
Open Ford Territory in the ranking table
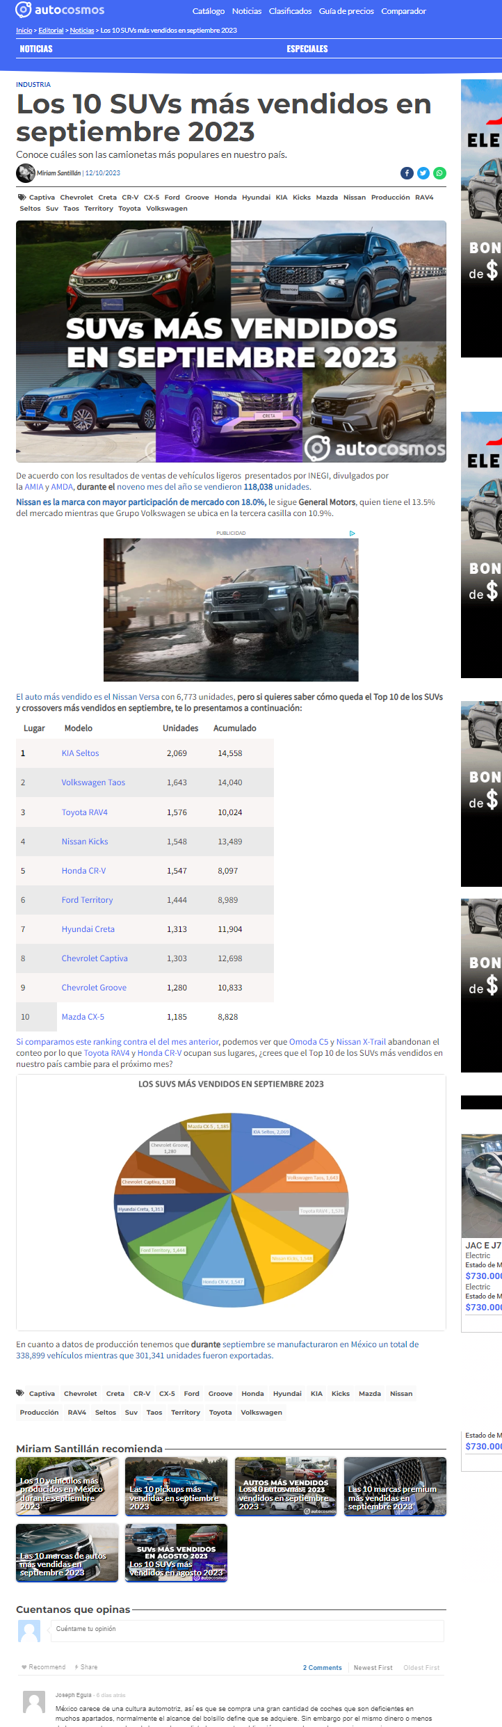(87, 900)
